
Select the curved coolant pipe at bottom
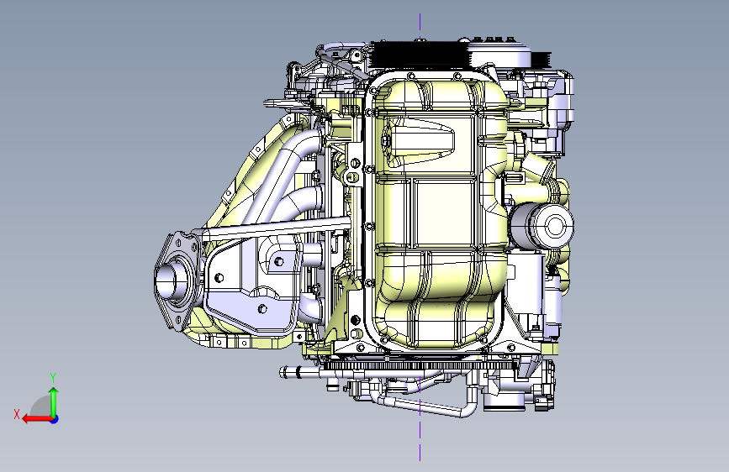tap(425, 405)
